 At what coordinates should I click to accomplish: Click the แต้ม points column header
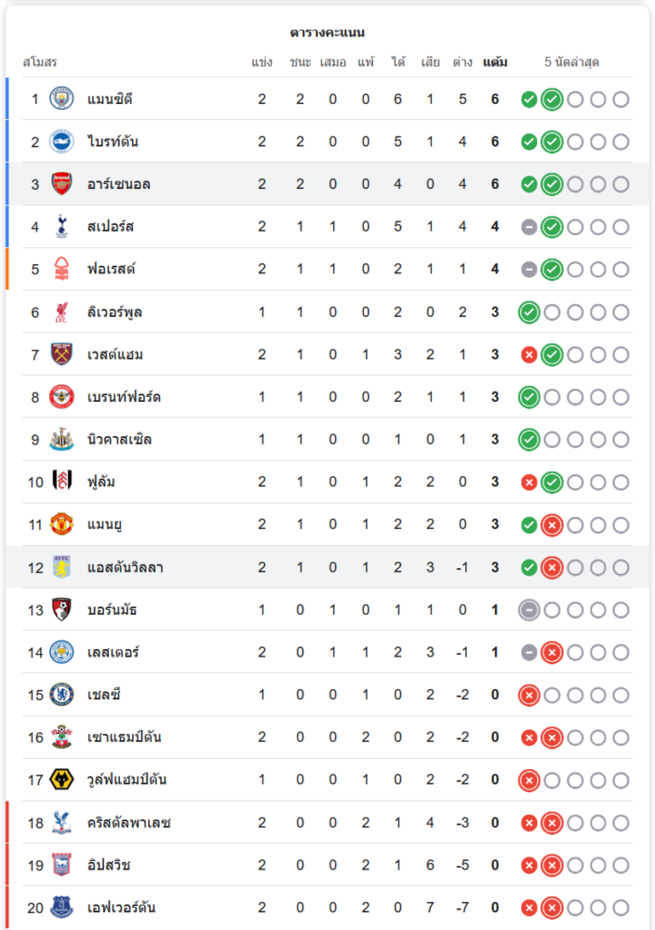pos(495,62)
